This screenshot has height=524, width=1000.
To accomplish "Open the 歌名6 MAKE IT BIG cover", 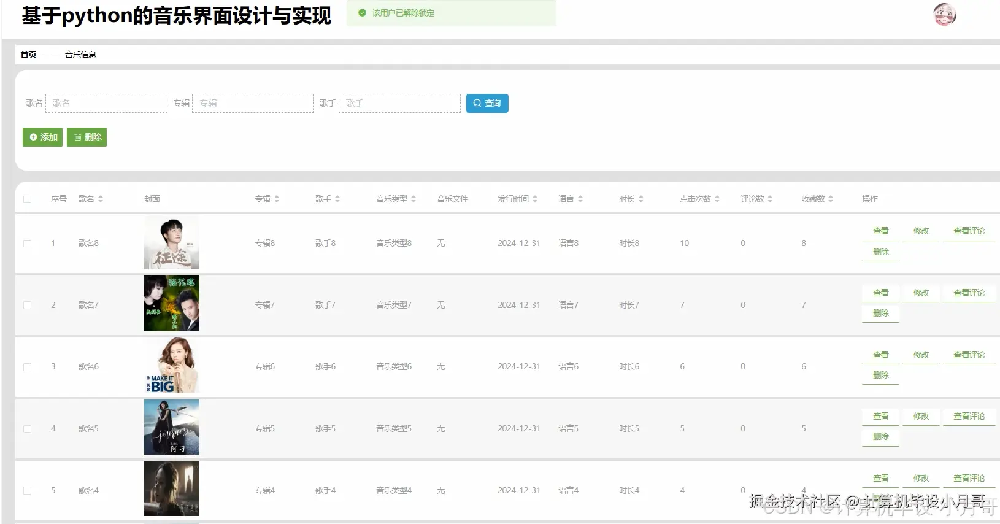I will click(x=172, y=365).
